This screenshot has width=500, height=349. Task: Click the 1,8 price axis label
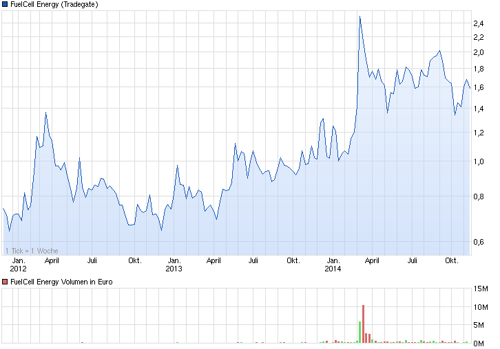click(x=479, y=69)
